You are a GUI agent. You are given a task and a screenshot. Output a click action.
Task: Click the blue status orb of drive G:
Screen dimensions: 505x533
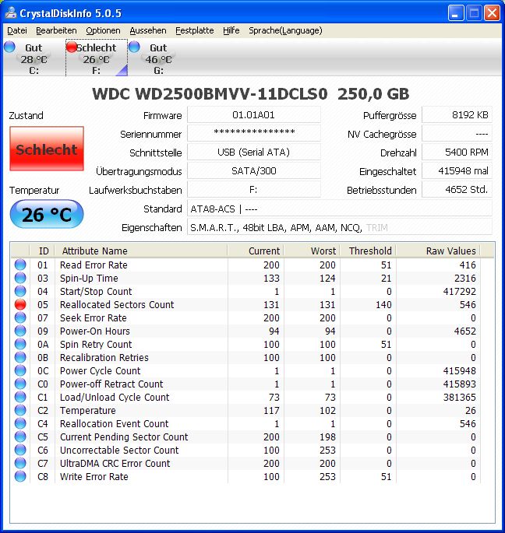click(x=135, y=47)
